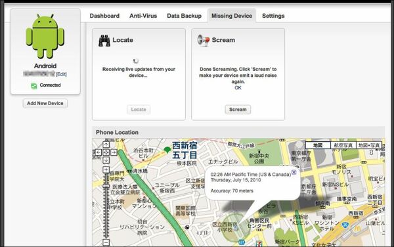
Task: Click the Thursday, July 15, 2010 date
Action: coord(236,180)
